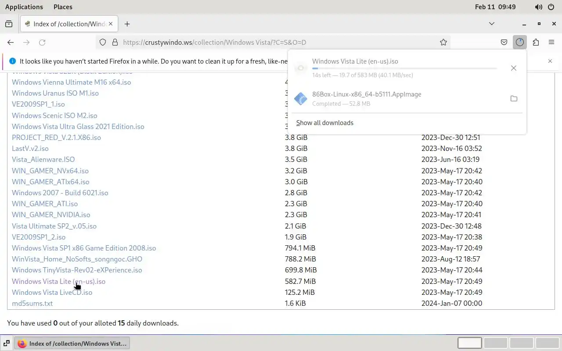Viewport: 562px width, 351px height.
Task: Open the Places menu
Action: [63, 7]
